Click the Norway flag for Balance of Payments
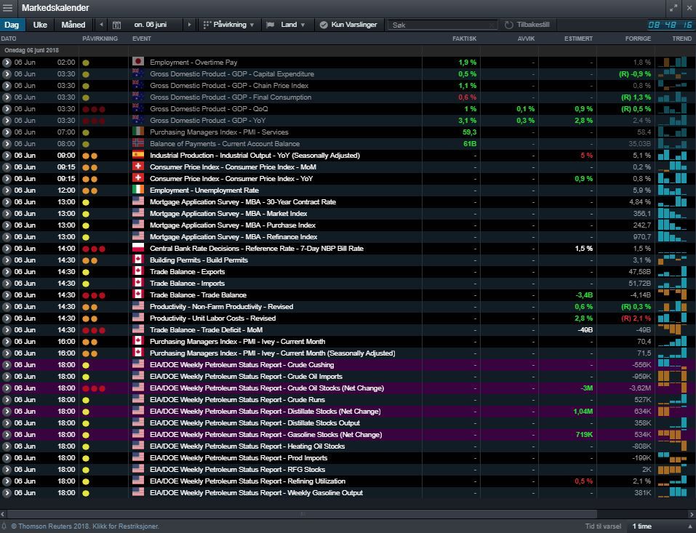The image size is (696, 533). (x=138, y=143)
